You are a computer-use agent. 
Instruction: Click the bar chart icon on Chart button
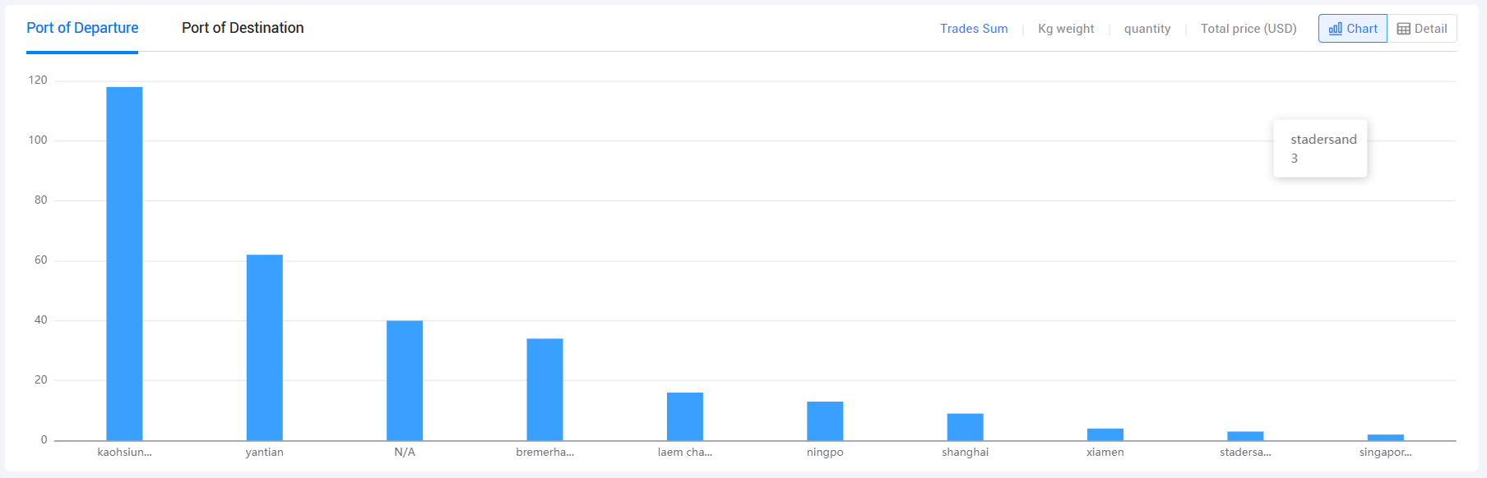tap(1335, 29)
